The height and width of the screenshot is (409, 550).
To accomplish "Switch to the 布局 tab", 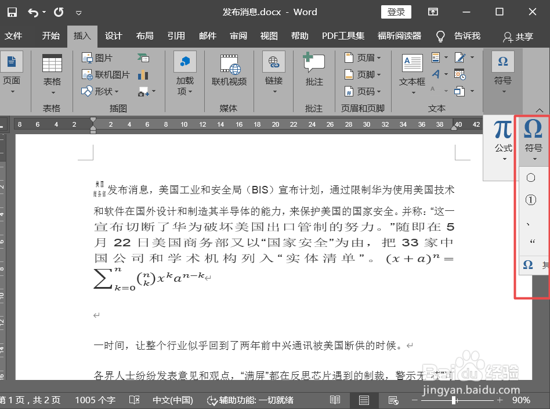I will point(145,36).
